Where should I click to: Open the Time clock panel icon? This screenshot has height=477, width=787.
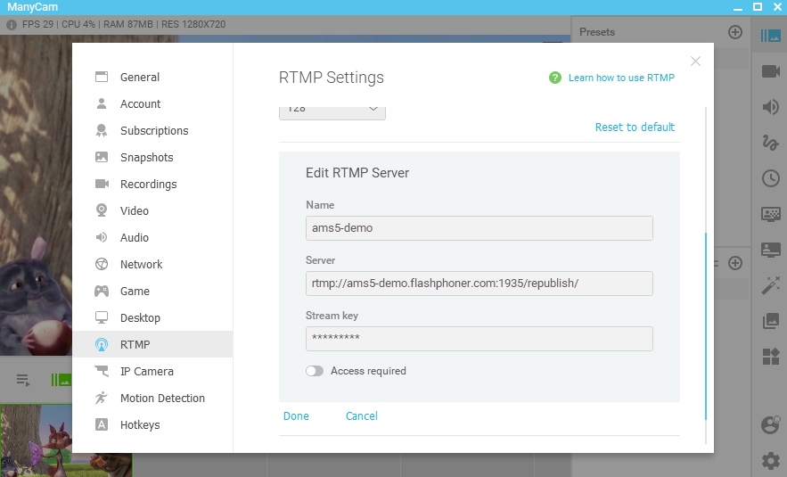click(770, 178)
